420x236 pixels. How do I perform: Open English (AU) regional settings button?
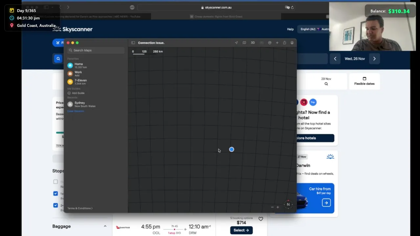click(313, 29)
